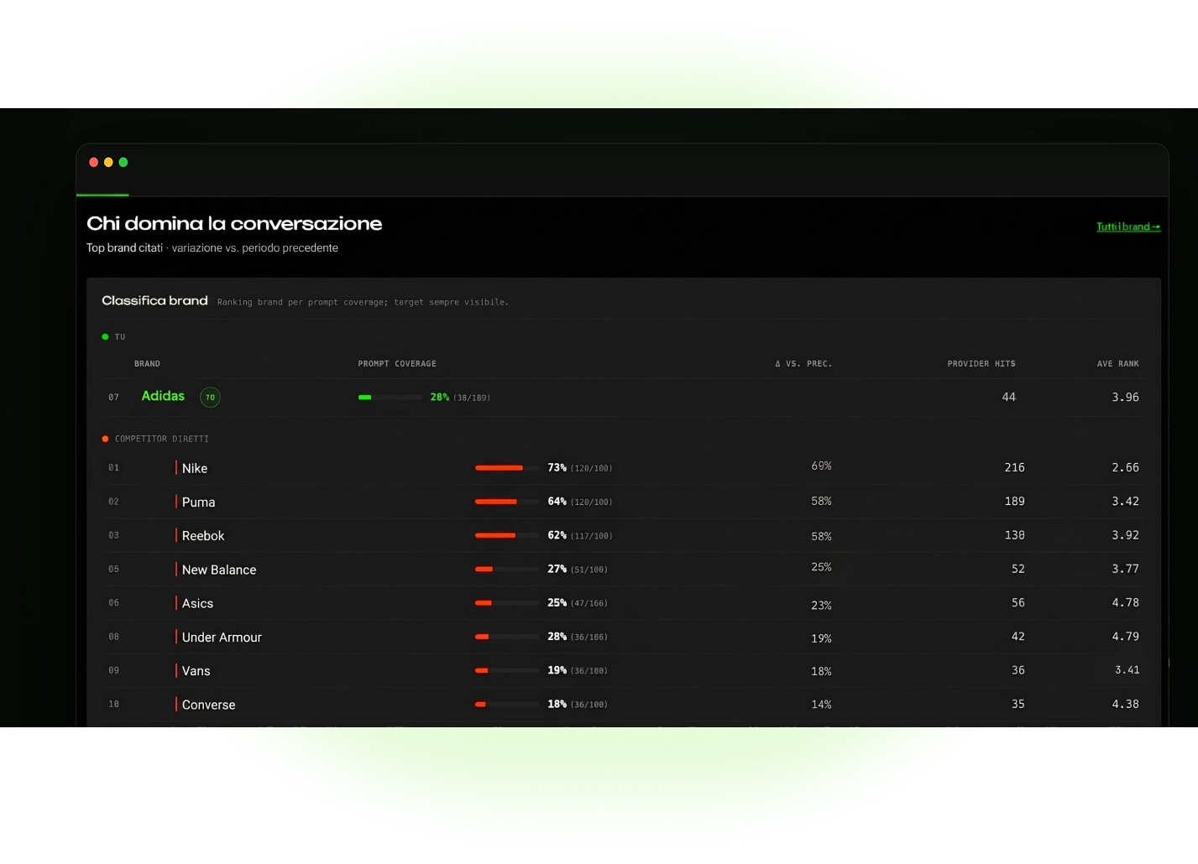Click Nike's 69% delta value

[821, 466]
